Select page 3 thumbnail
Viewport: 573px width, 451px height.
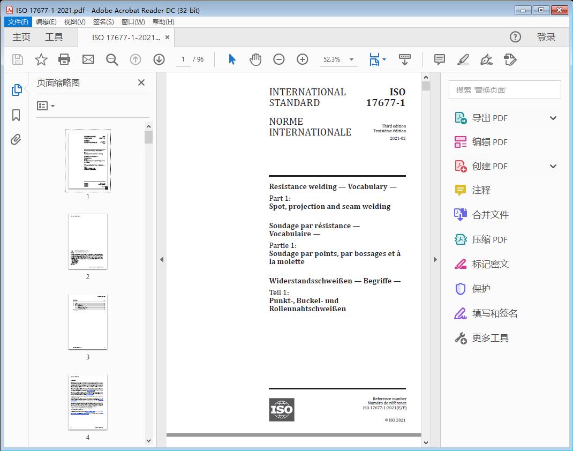[88, 321]
